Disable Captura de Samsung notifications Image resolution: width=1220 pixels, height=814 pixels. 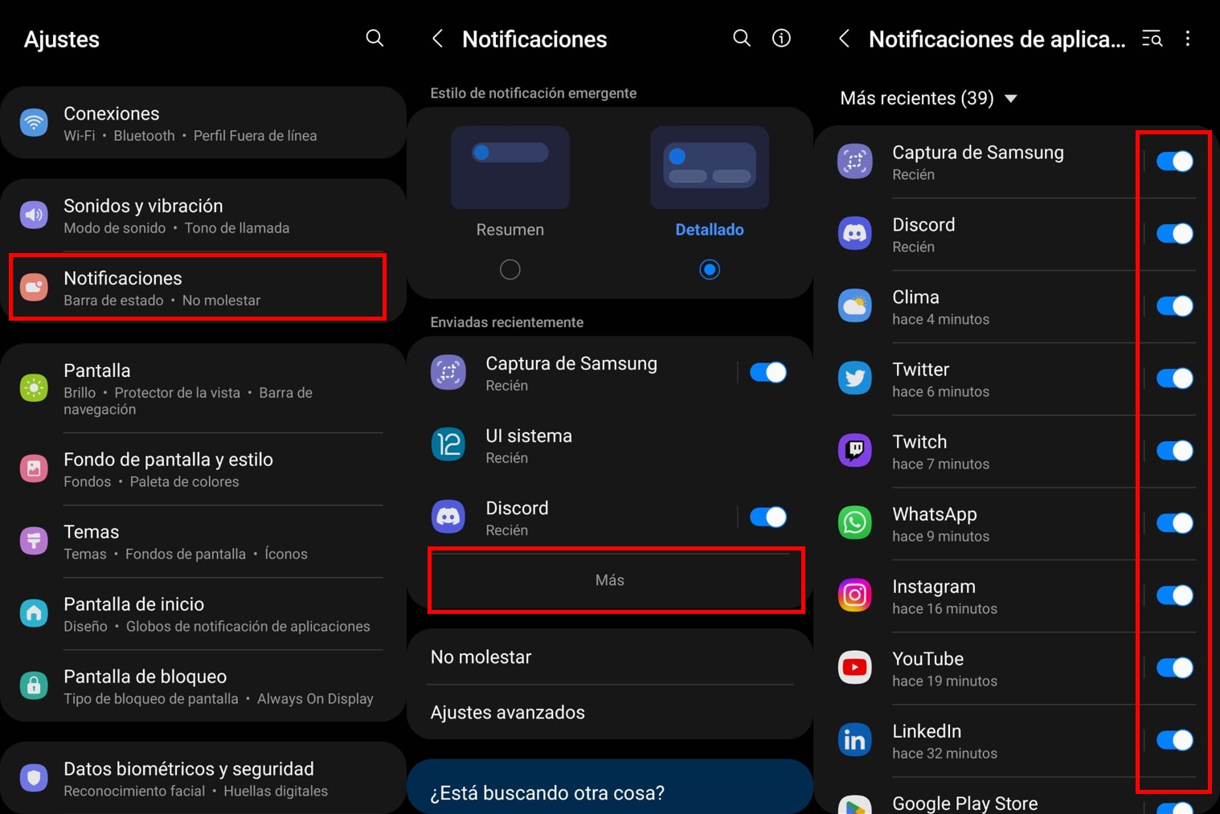click(1175, 161)
